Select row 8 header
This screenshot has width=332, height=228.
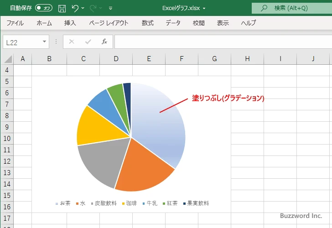pyautogui.click(x=7, y=115)
